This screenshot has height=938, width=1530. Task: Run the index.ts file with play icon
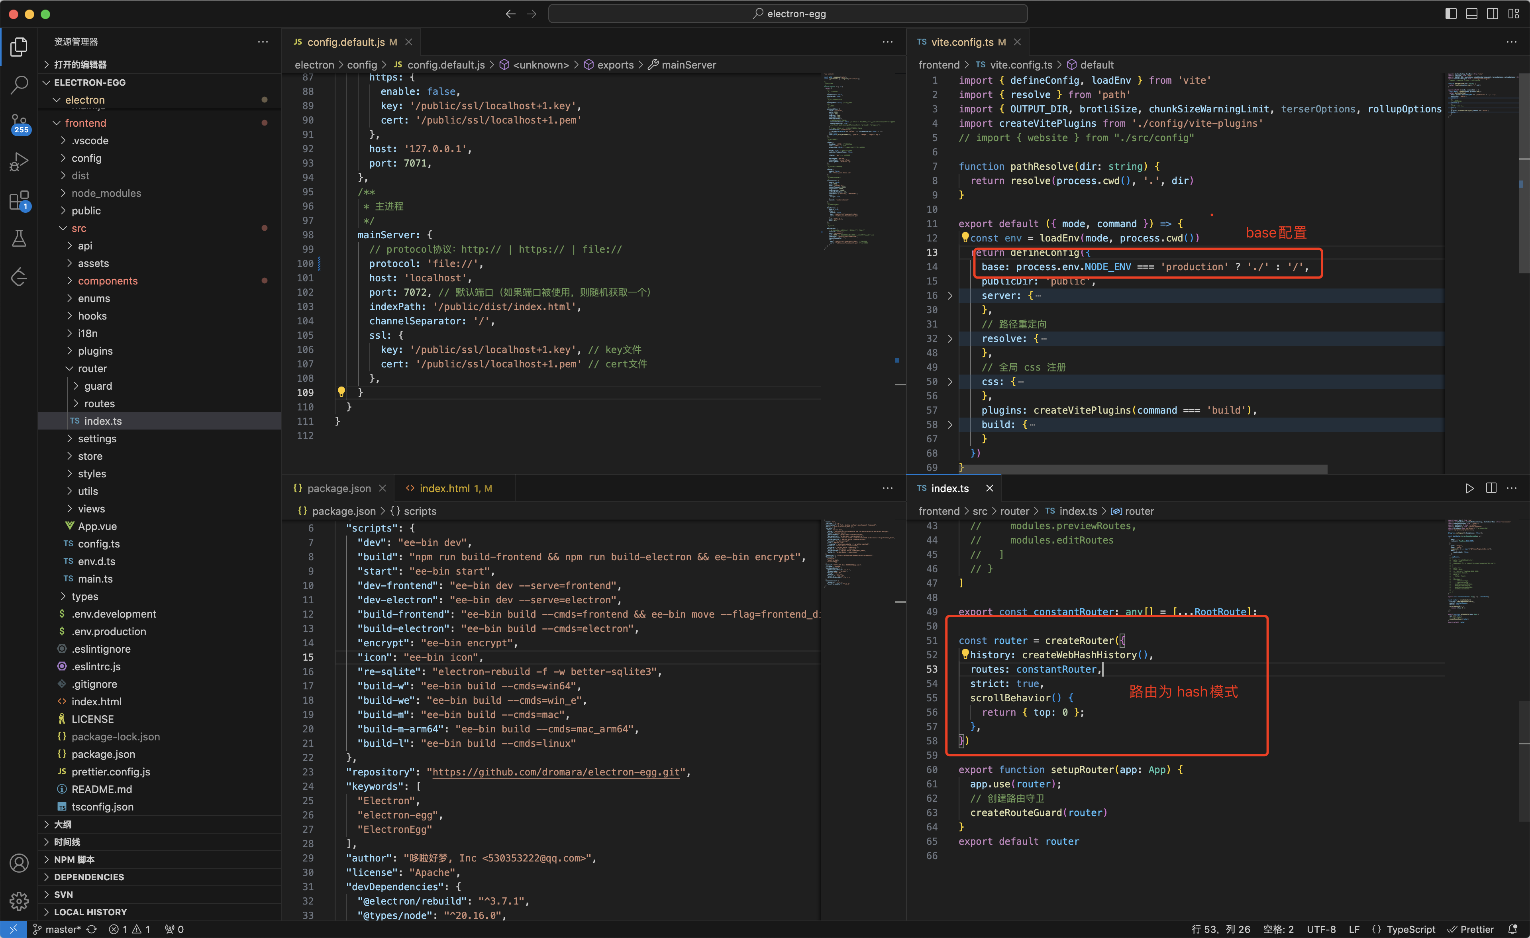click(x=1470, y=488)
